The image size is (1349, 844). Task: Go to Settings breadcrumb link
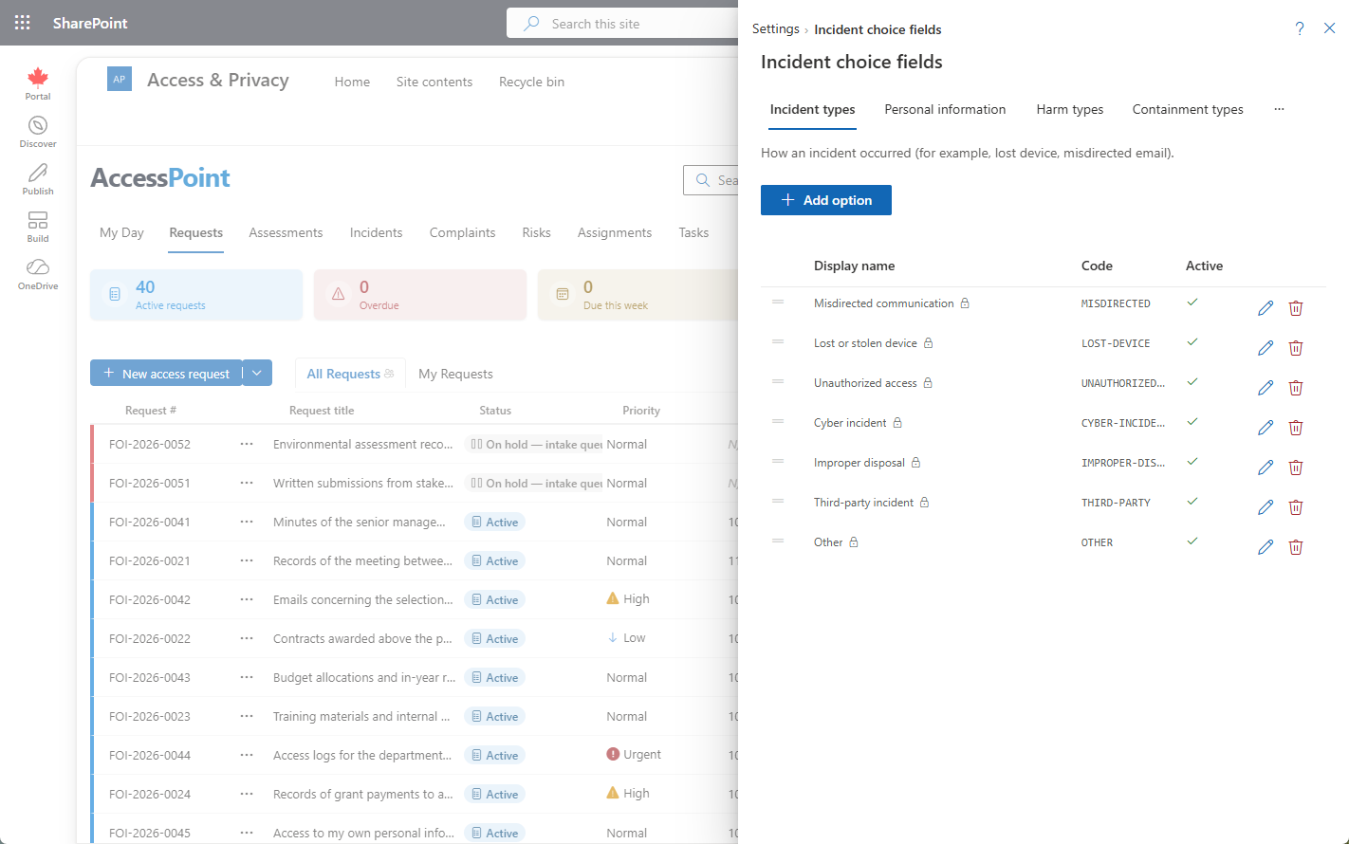click(x=776, y=29)
